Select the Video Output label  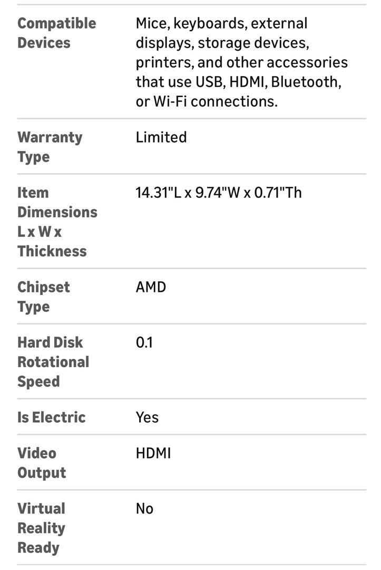(x=42, y=463)
